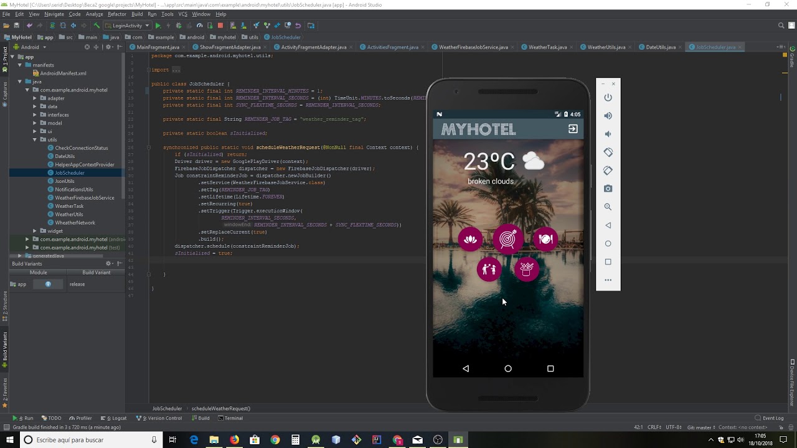Rotate the emulator left
Screen dimensions: 797x448
(x=608, y=152)
